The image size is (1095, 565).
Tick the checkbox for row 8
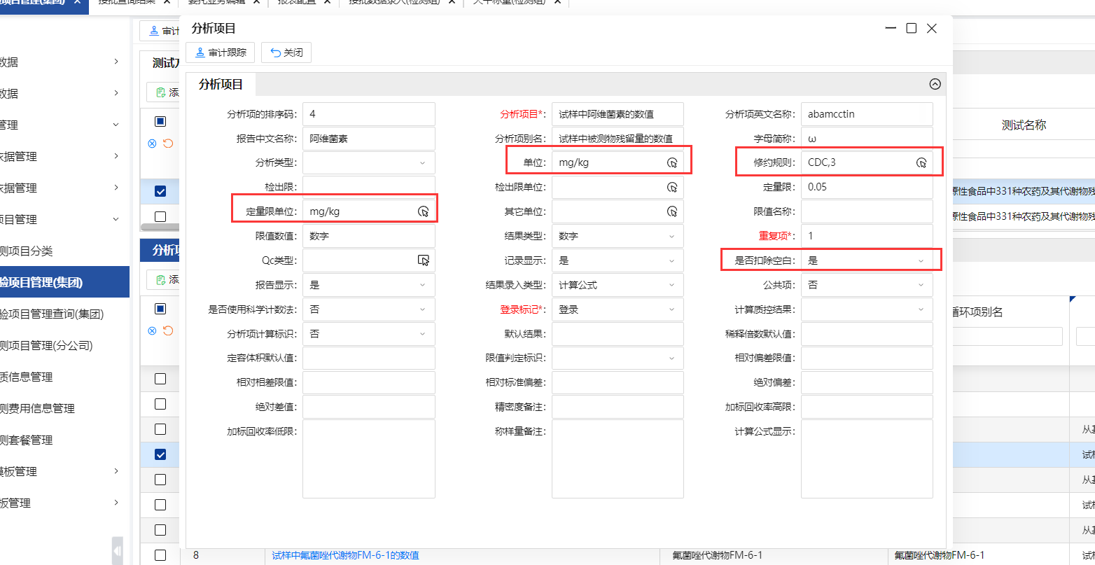160,555
